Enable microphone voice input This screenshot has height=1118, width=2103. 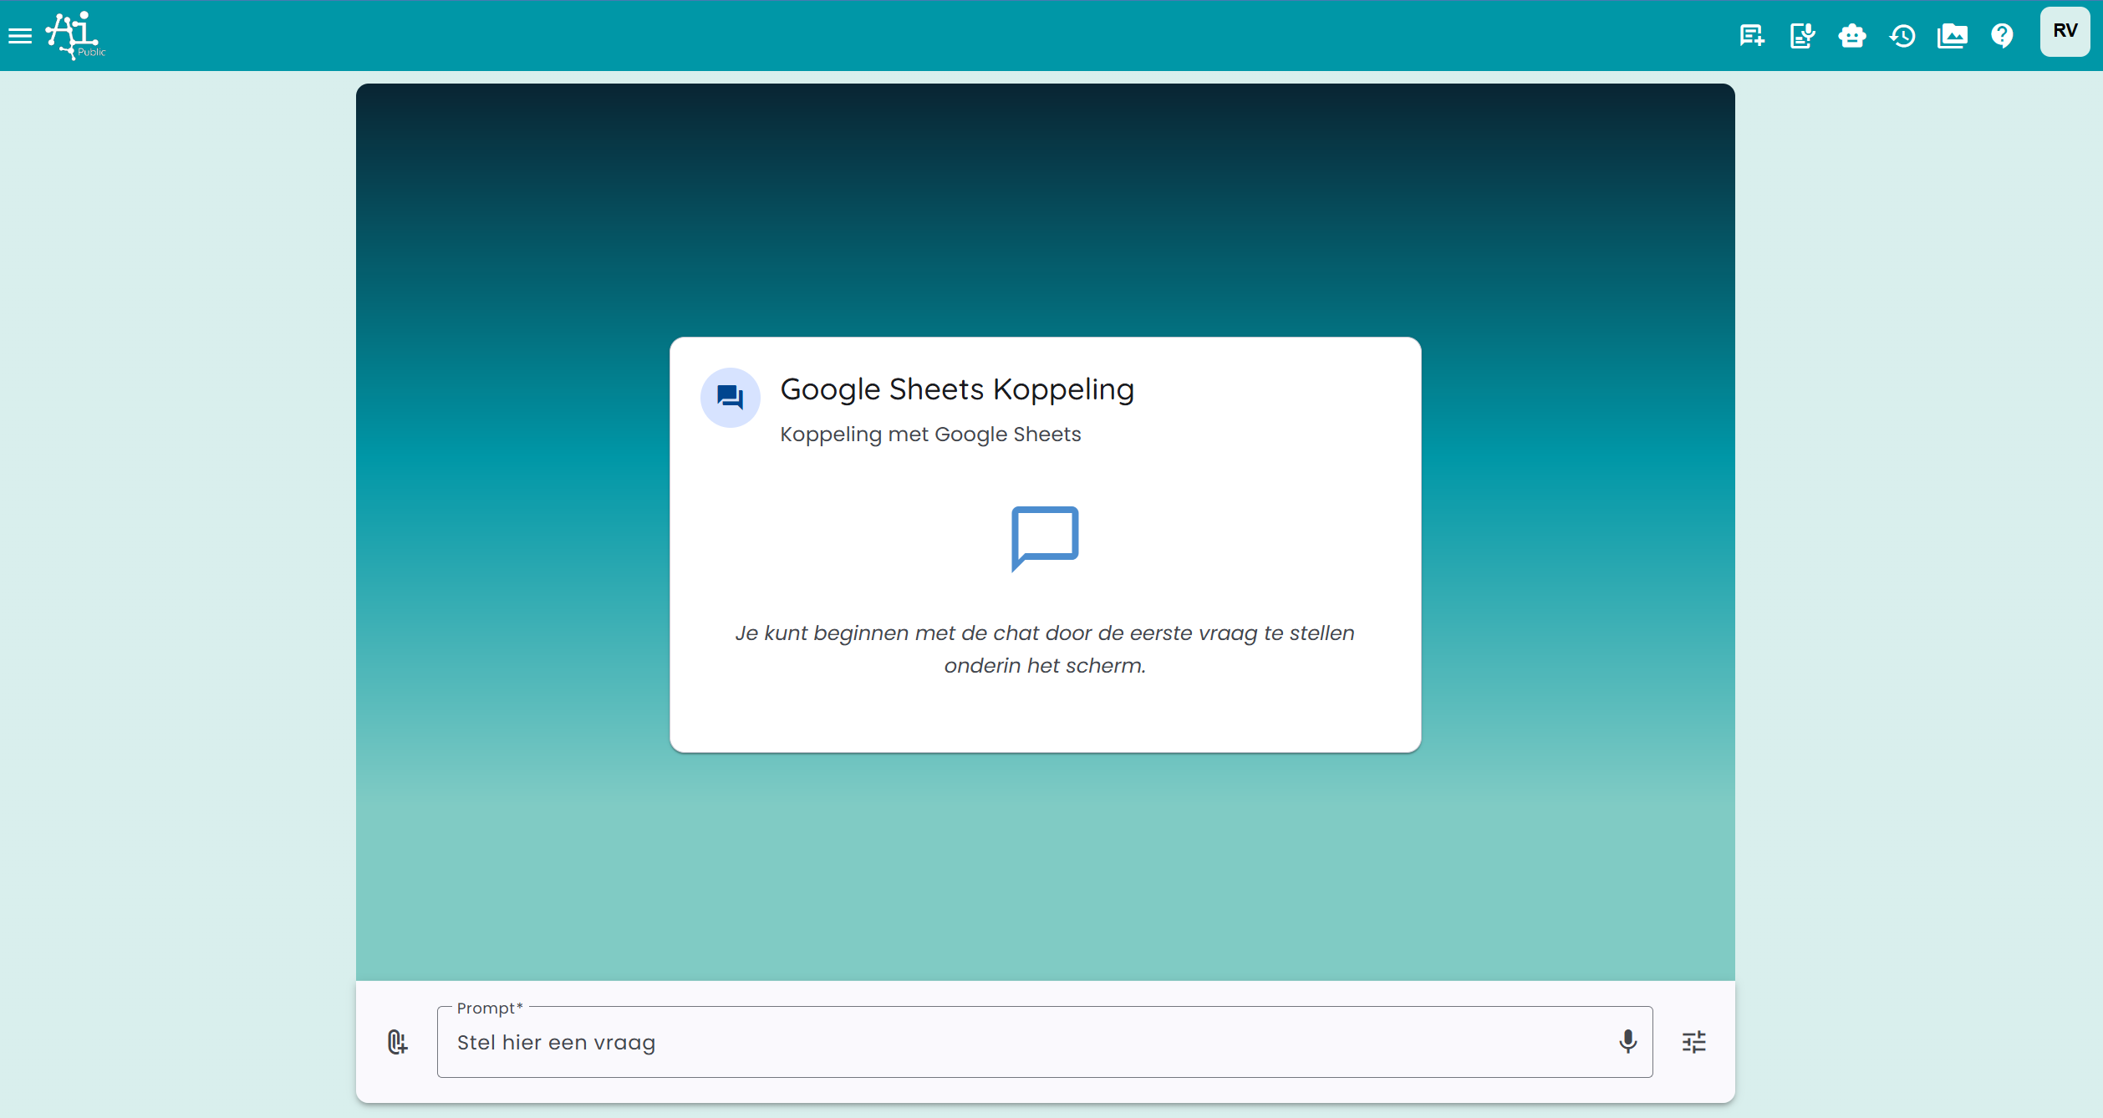point(1627,1042)
